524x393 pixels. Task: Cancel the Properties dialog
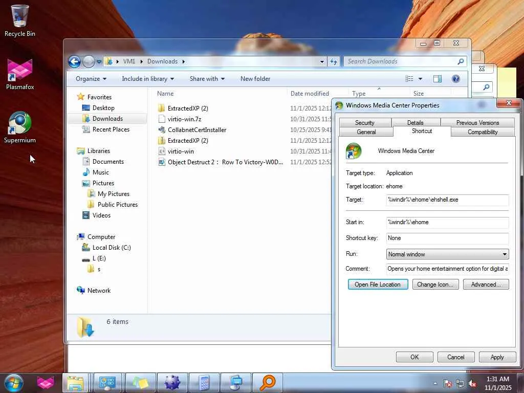tap(456, 357)
